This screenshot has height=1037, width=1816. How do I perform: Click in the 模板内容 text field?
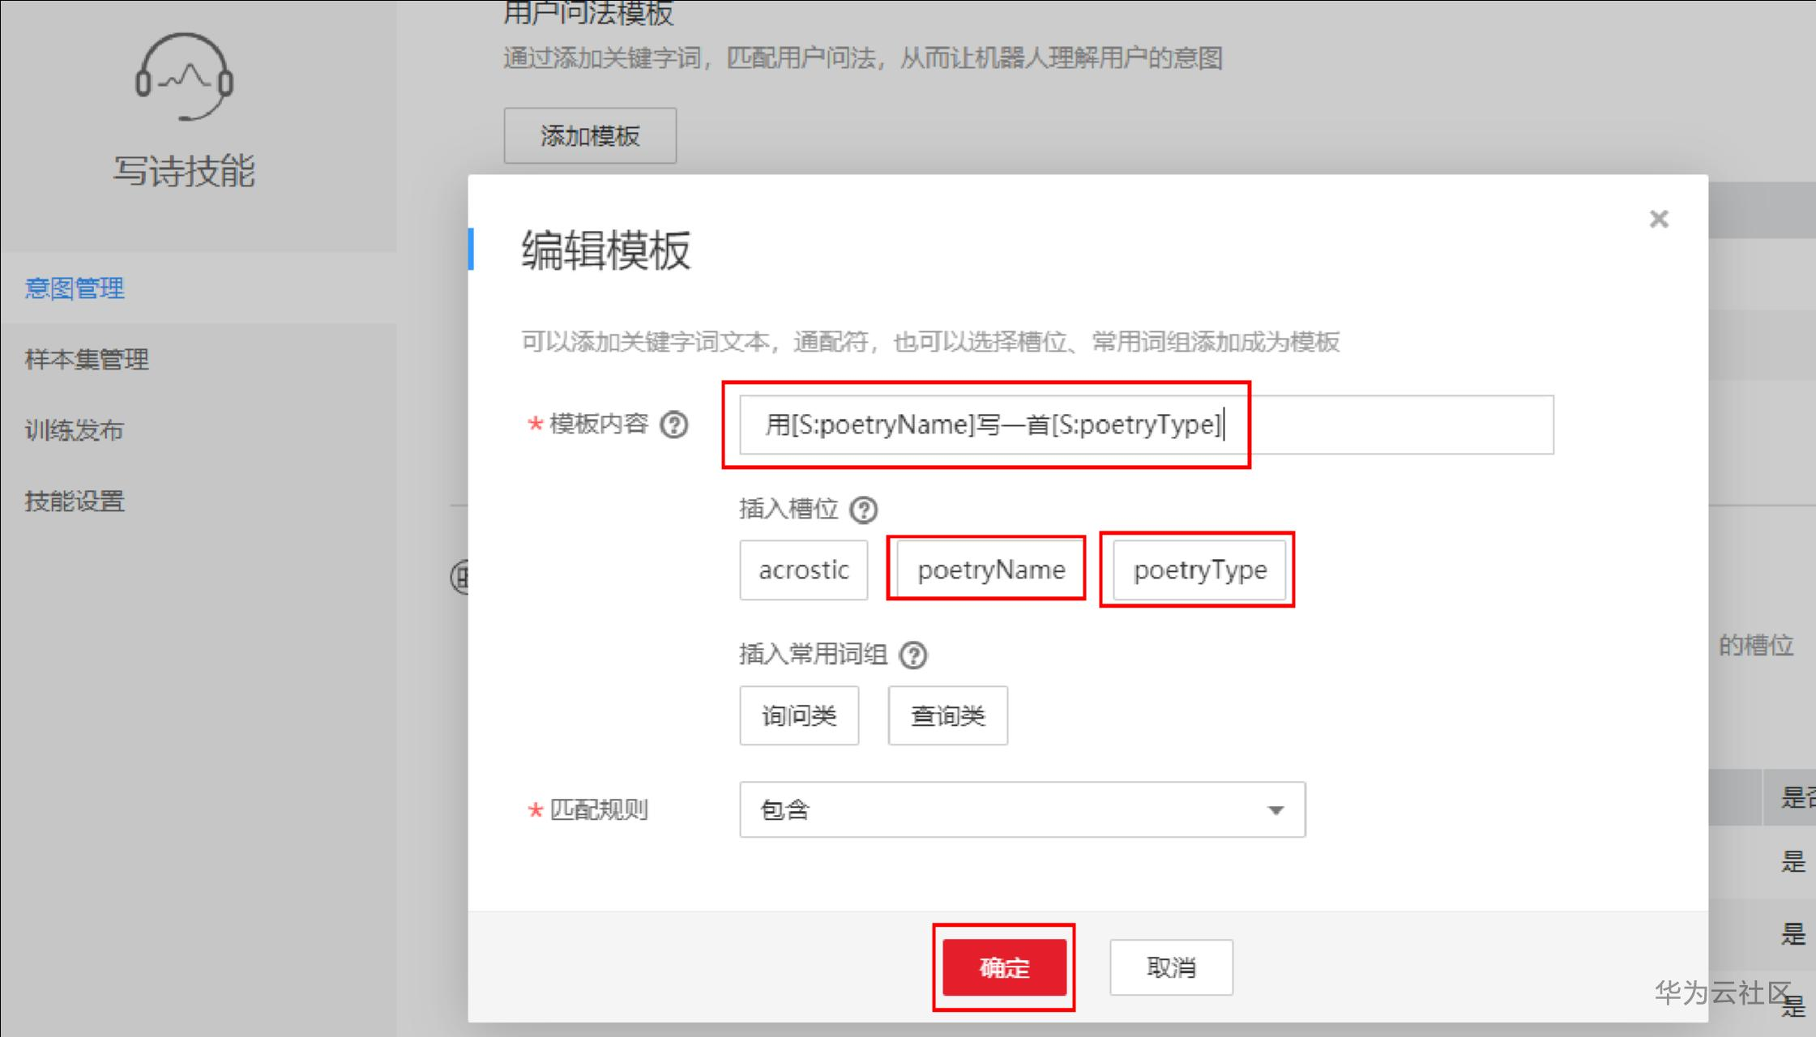pos(1146,425)
